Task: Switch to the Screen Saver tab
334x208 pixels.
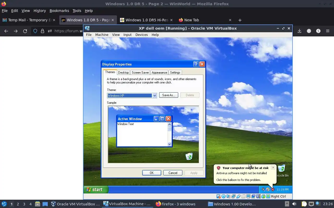Action: 140,73
